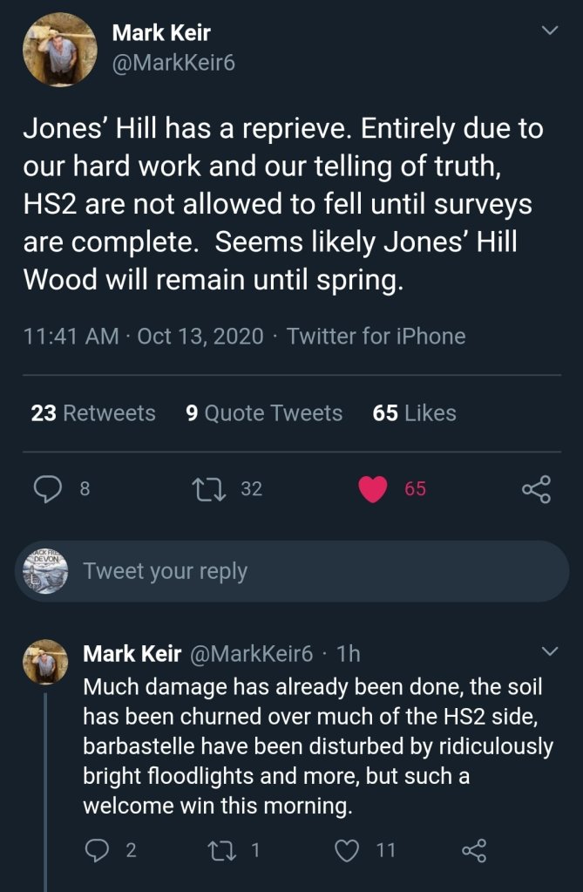Image resolution: width=583 pixels, height=892 pixels.
Task: Unlike the main tweet using red heart
Action: (373, 490)
